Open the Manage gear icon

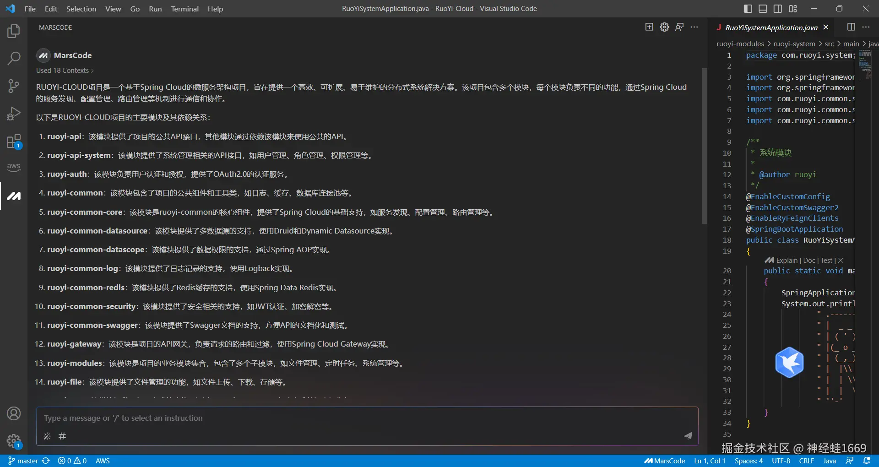pyautogui.click(x=14, y=441)
